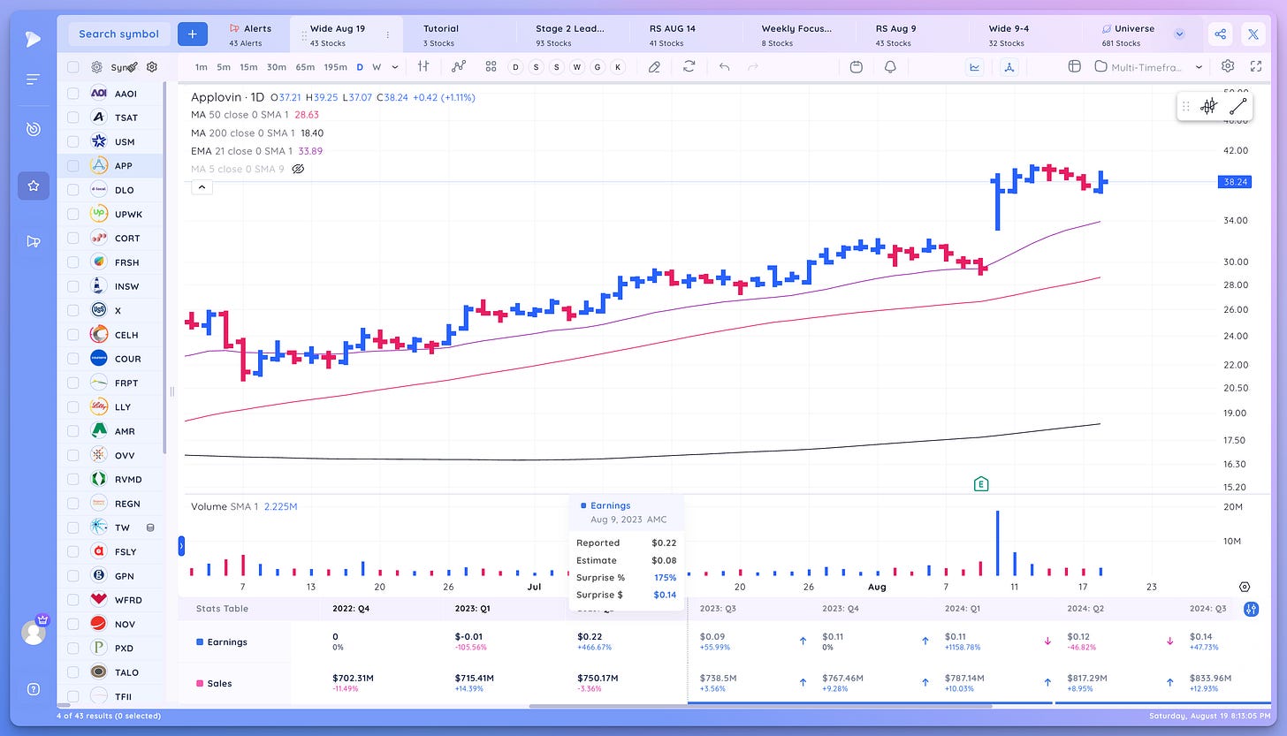Click the blue plus add button
This screenshot has width=1287, height=736.
point(192,34)
